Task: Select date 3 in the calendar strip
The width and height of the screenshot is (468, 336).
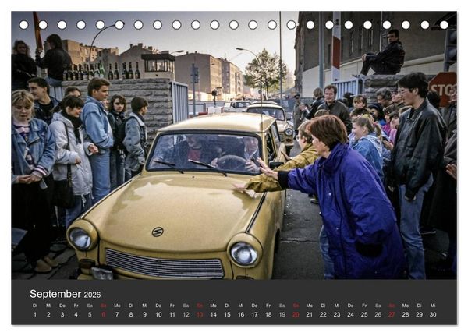Action: [62, 314]
